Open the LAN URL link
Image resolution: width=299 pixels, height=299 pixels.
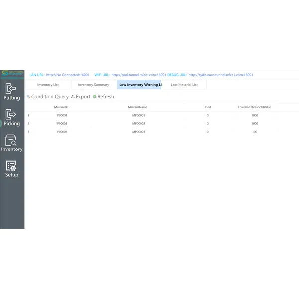(68, 75)
